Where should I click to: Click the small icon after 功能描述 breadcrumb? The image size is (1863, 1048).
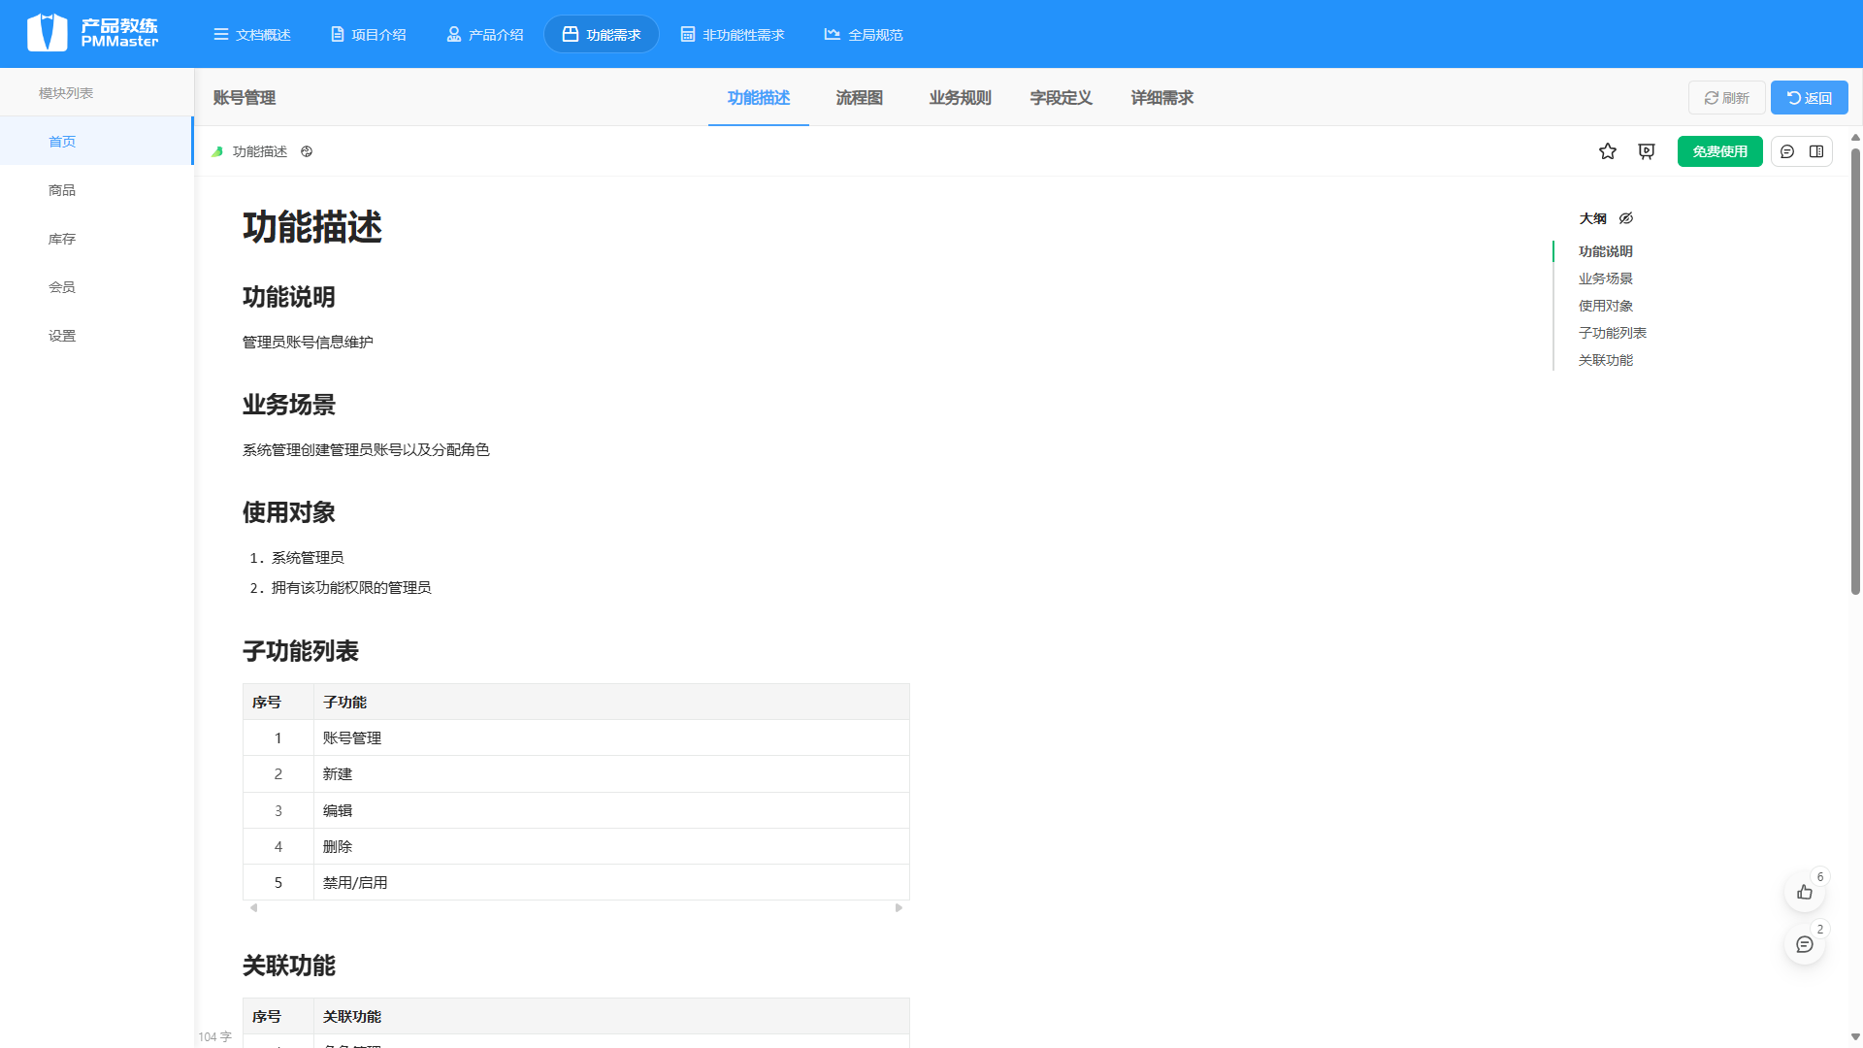(x=307, y=151)
